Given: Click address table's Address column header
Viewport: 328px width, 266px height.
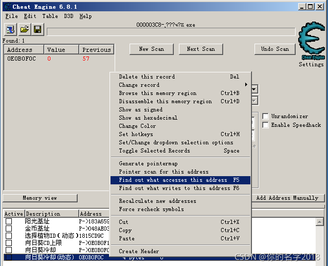Looking at the screenshot, I should click(95, 214).
